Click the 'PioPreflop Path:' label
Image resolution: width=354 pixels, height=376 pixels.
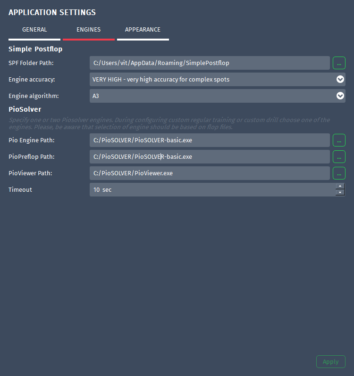[32, 157]
